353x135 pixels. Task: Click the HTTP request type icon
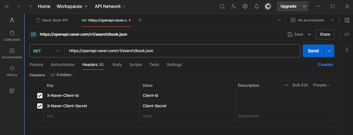33,34
